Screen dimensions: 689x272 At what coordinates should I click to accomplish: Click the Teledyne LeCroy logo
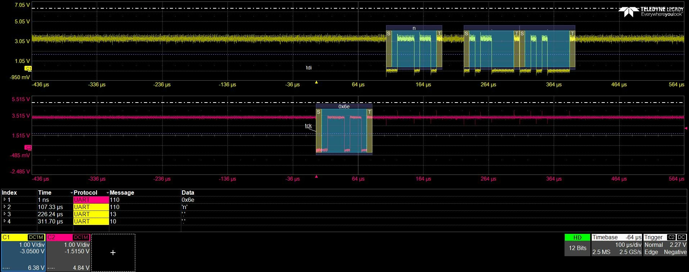[651, 12]
